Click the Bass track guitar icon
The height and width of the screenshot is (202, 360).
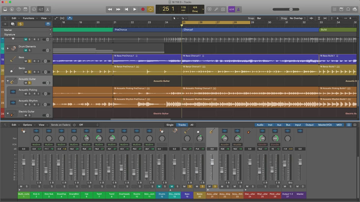(x=13, y=59)
